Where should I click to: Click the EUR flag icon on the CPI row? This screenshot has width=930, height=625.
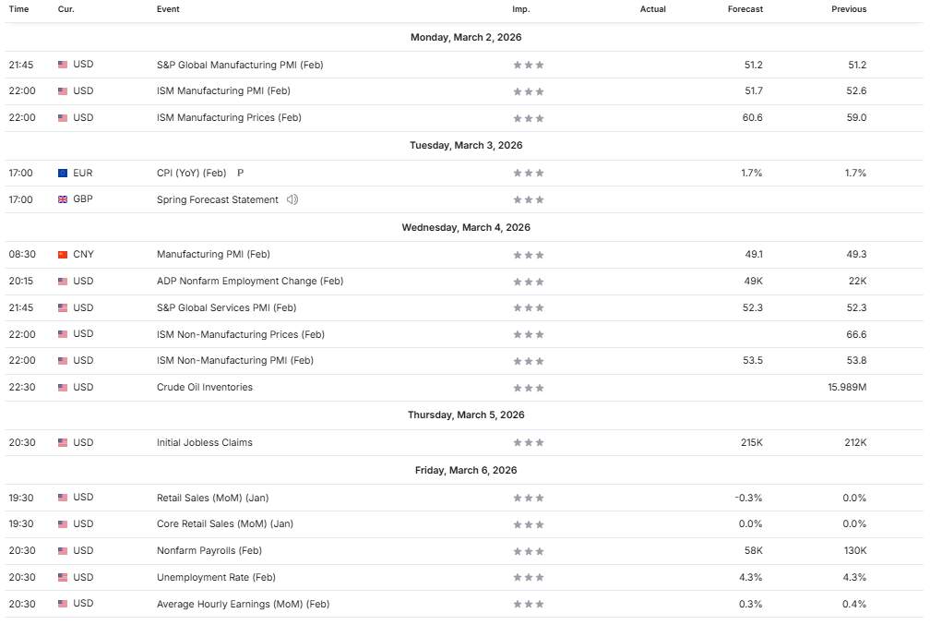tap(63, 173)
